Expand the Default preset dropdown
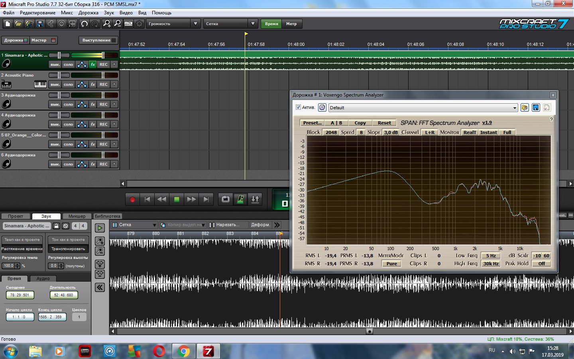The image size is (574, 359). 514,108
